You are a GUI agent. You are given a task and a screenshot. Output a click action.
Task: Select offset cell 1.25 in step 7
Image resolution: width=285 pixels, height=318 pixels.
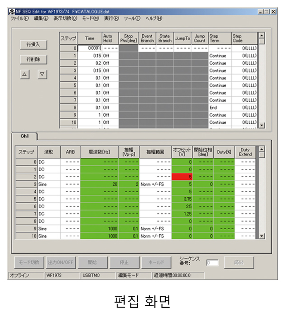[182, 214]
